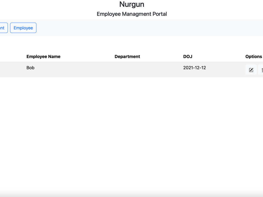Click the Nurgun page title
This screenshot has height=197, width=263.
(132, 4)
